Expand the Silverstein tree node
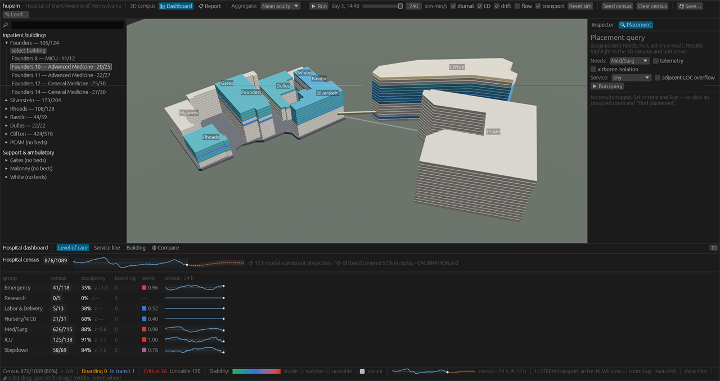This screenshot has height=381, width=720. [7, 101]
